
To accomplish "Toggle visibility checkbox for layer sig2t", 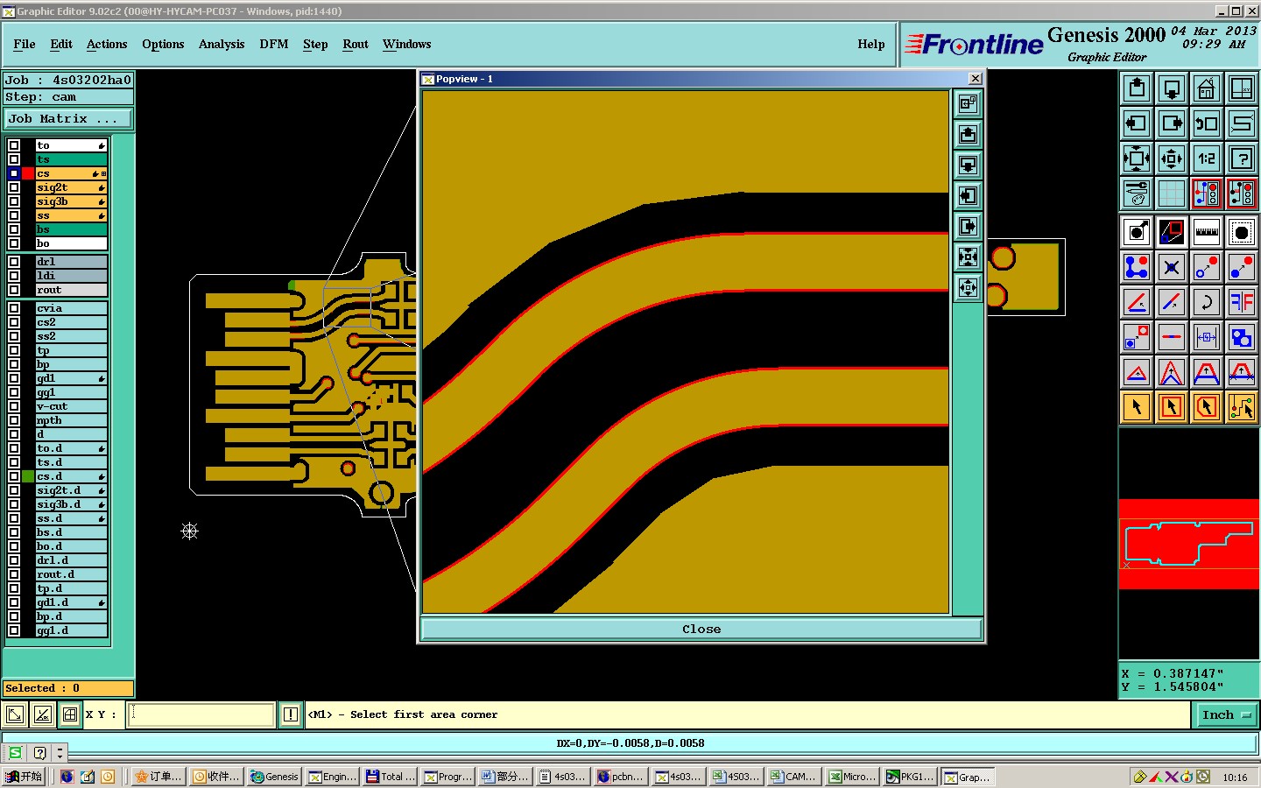I will (x=14, y=187).
